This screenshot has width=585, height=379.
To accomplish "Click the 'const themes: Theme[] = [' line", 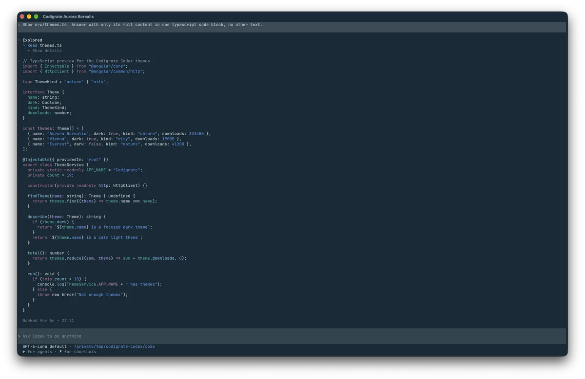I will pos(53,128).
